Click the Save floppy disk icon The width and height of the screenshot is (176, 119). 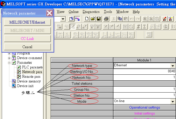99,19
